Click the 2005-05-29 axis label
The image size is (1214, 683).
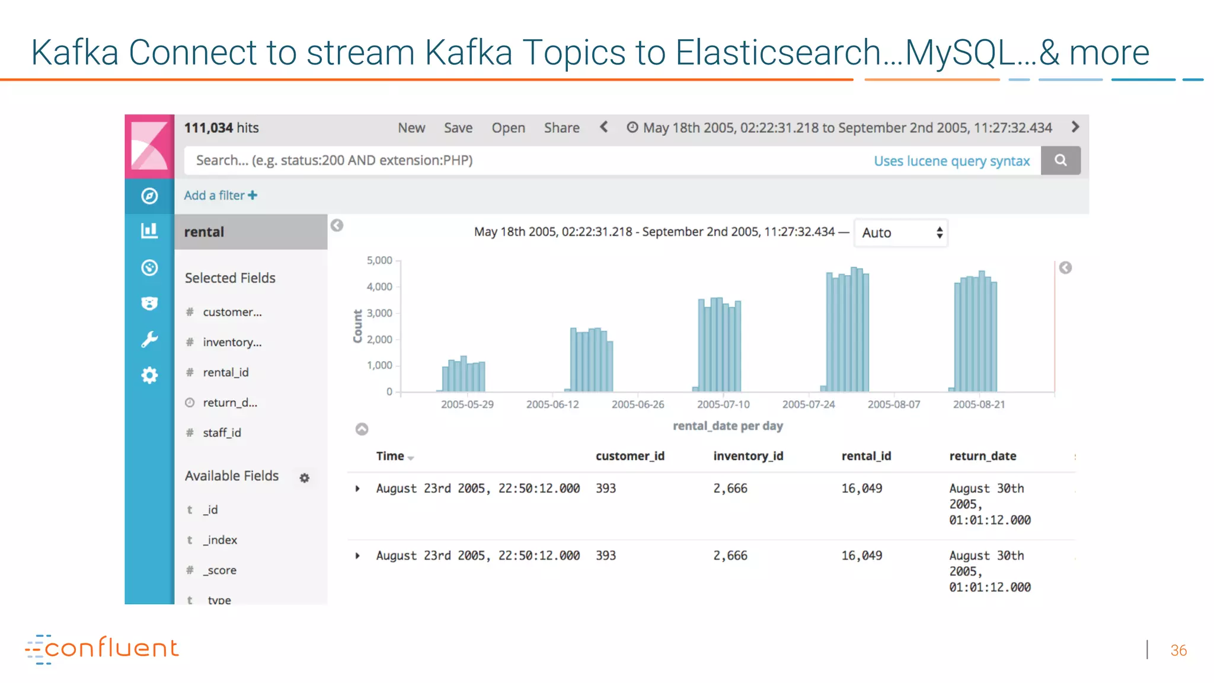click(x=467, y=404)
